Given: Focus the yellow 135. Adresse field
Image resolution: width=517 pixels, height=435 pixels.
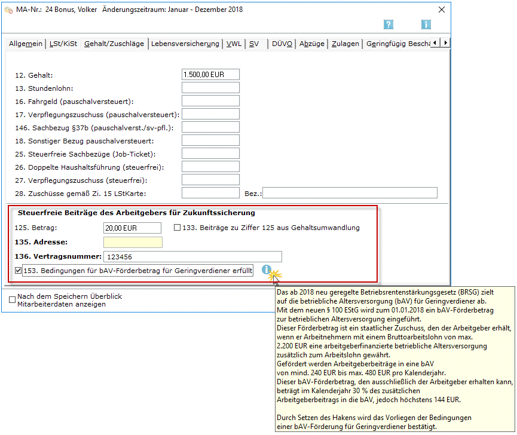Looking at the screenshot, I should 133,242.
